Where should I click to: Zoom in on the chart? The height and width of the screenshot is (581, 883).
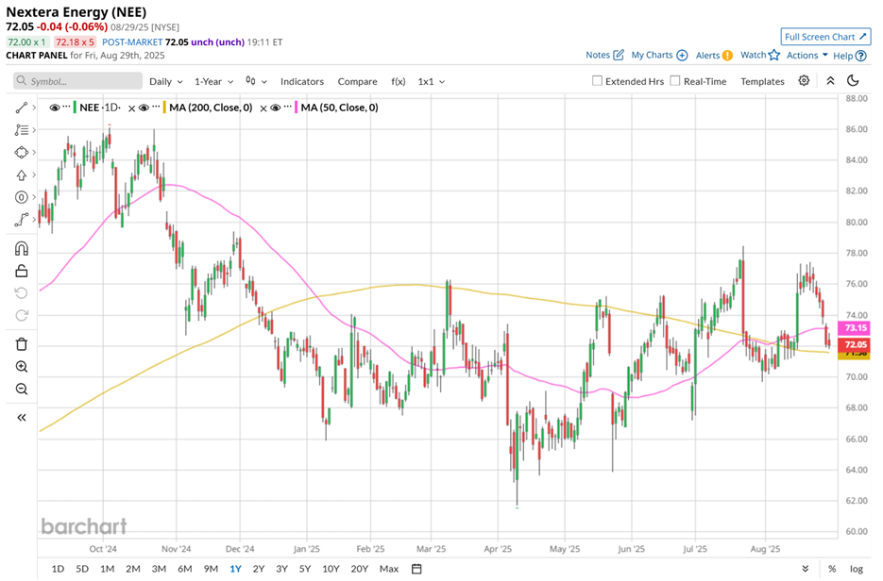tap(22, 367)
